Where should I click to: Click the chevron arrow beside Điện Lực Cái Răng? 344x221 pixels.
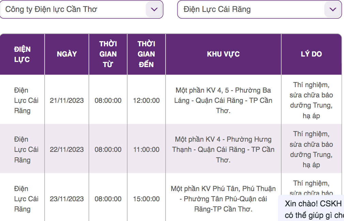pos(333,10)
